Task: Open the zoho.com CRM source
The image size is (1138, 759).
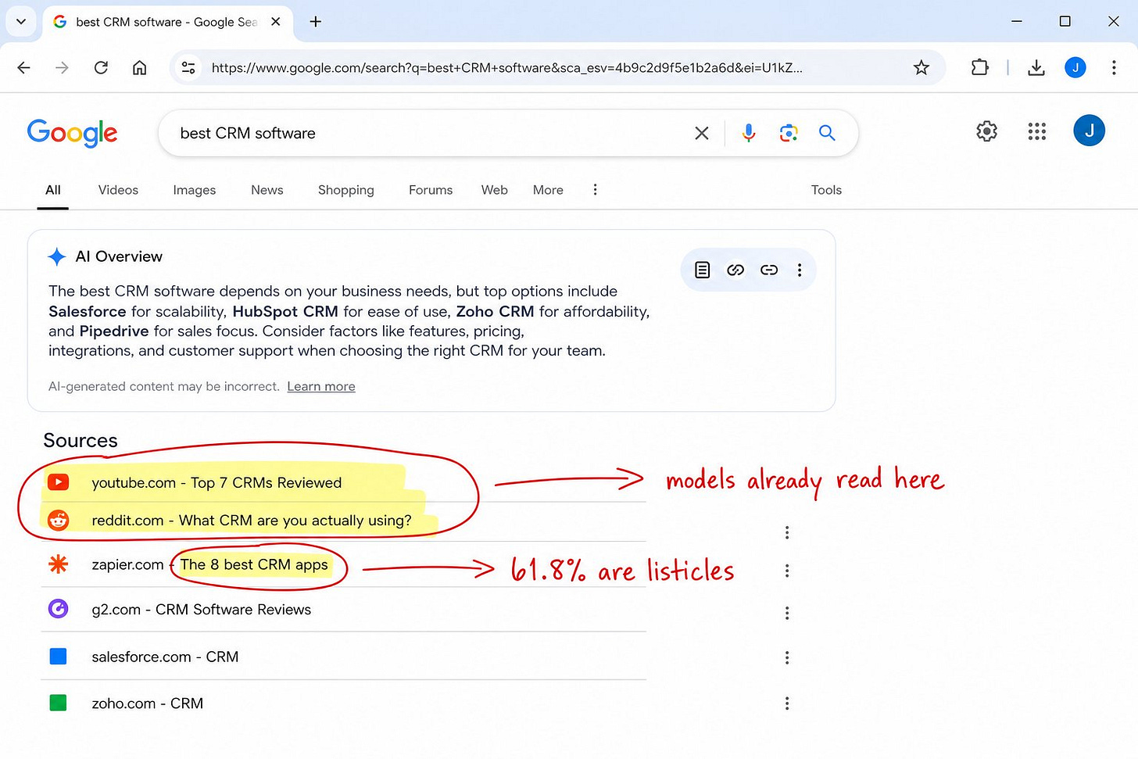Action: pos(147,704)
